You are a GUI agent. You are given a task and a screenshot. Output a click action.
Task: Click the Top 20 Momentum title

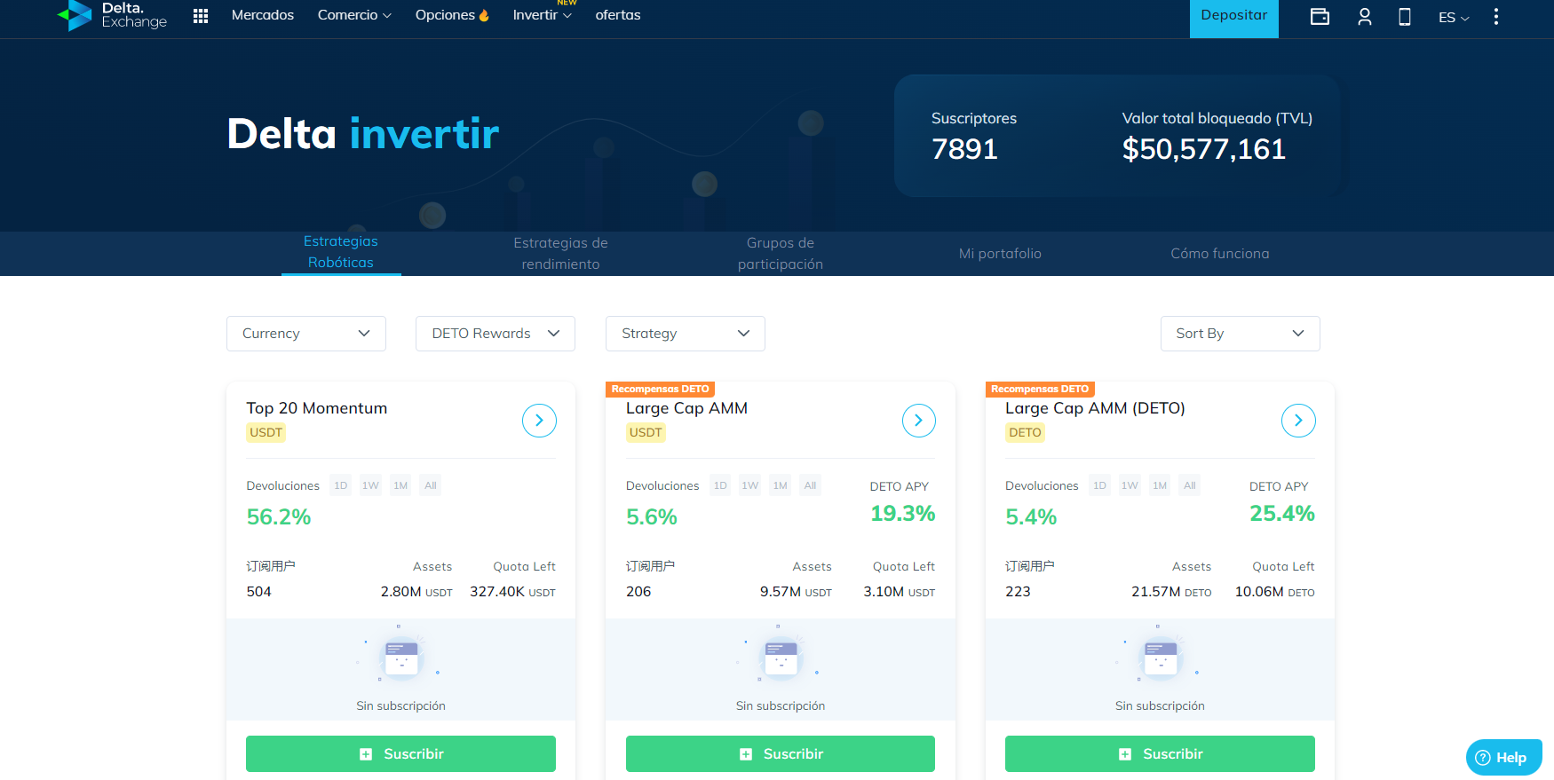point(317,408)
